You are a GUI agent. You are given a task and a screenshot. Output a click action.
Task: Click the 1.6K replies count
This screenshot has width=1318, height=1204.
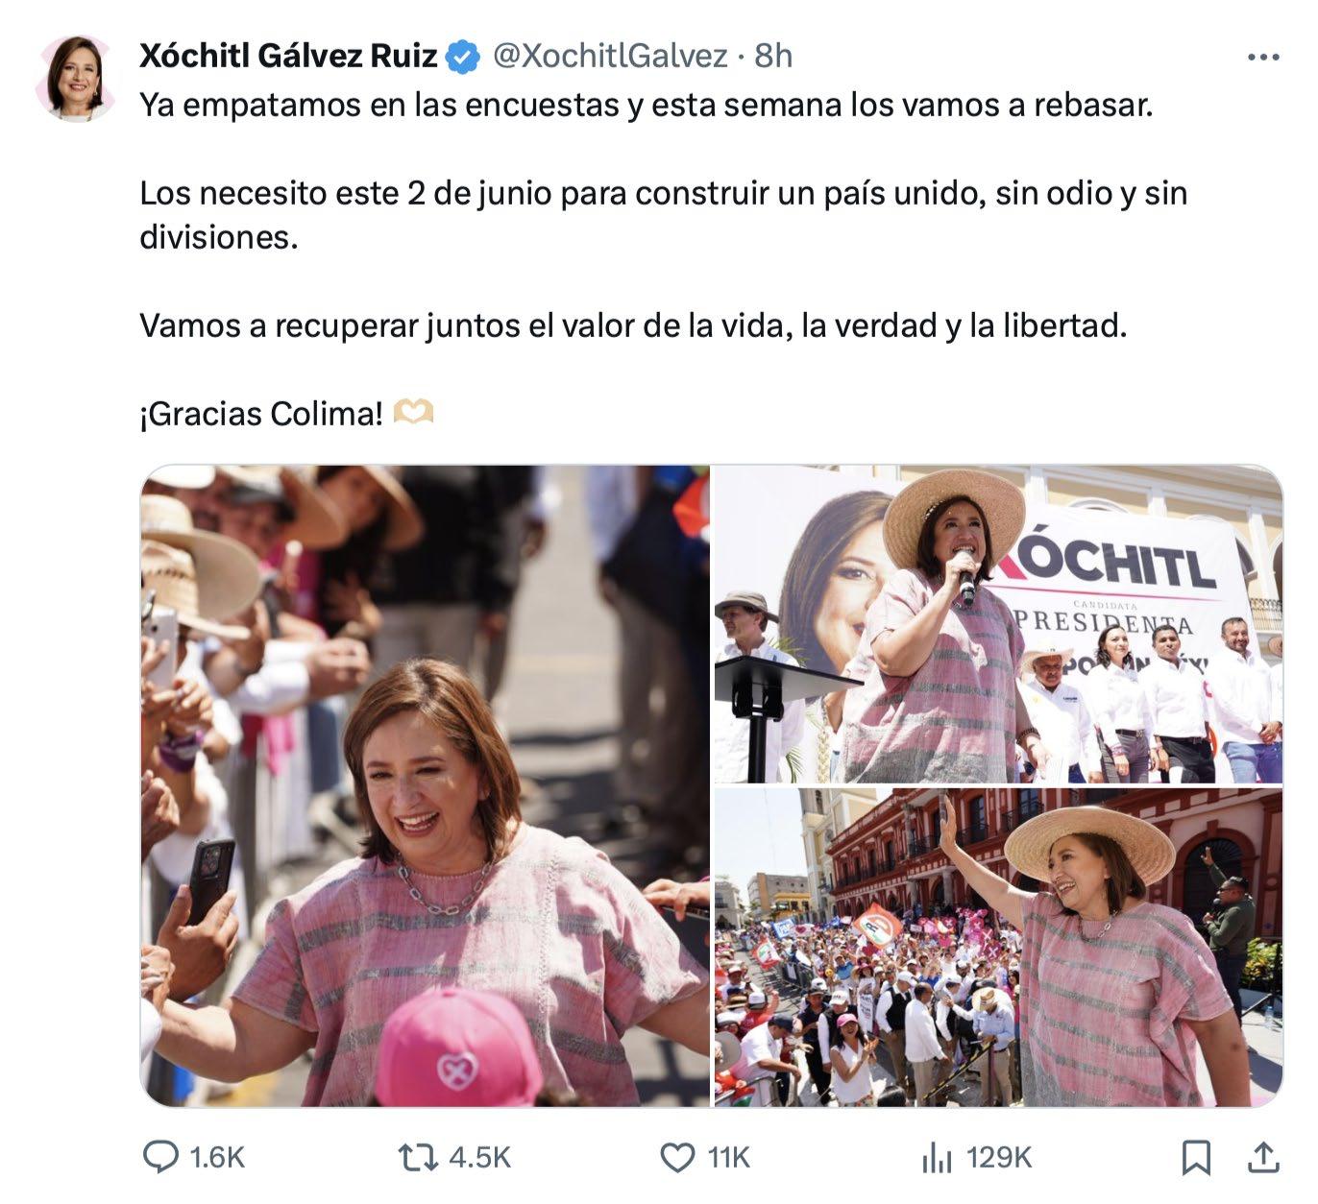pos(217,1158)
